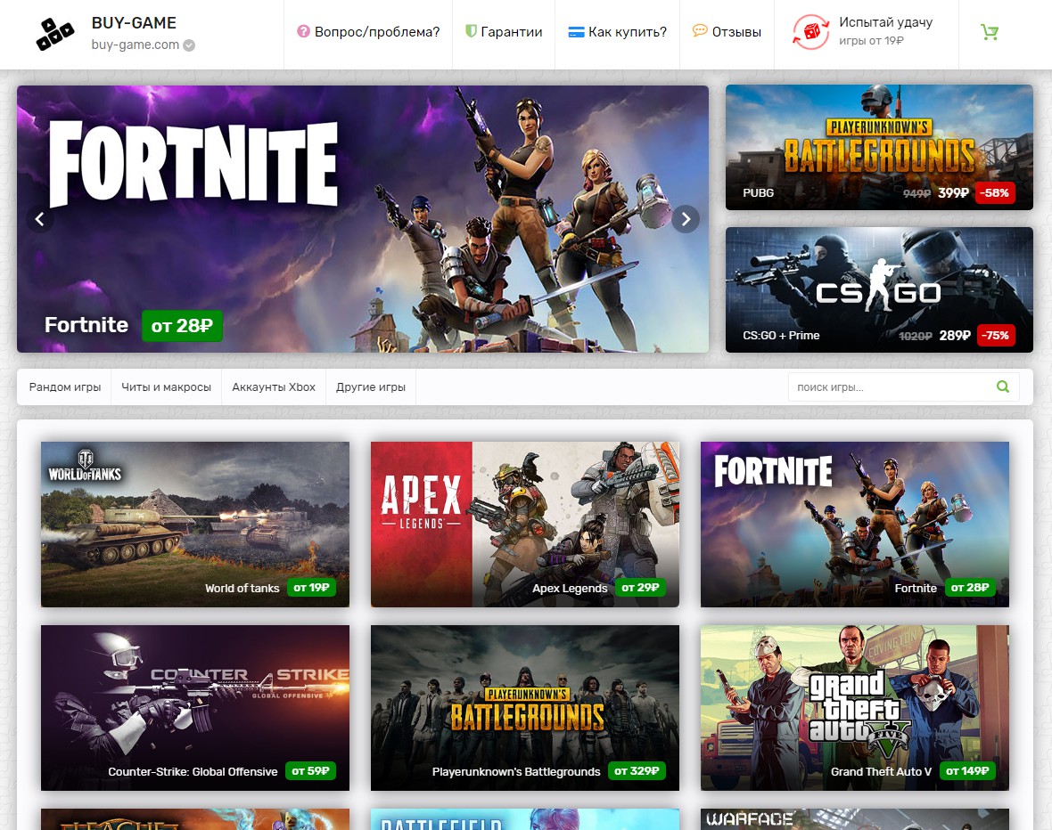Open the PUBG promo banner
1052x830 pixels.
click(879, 148)
